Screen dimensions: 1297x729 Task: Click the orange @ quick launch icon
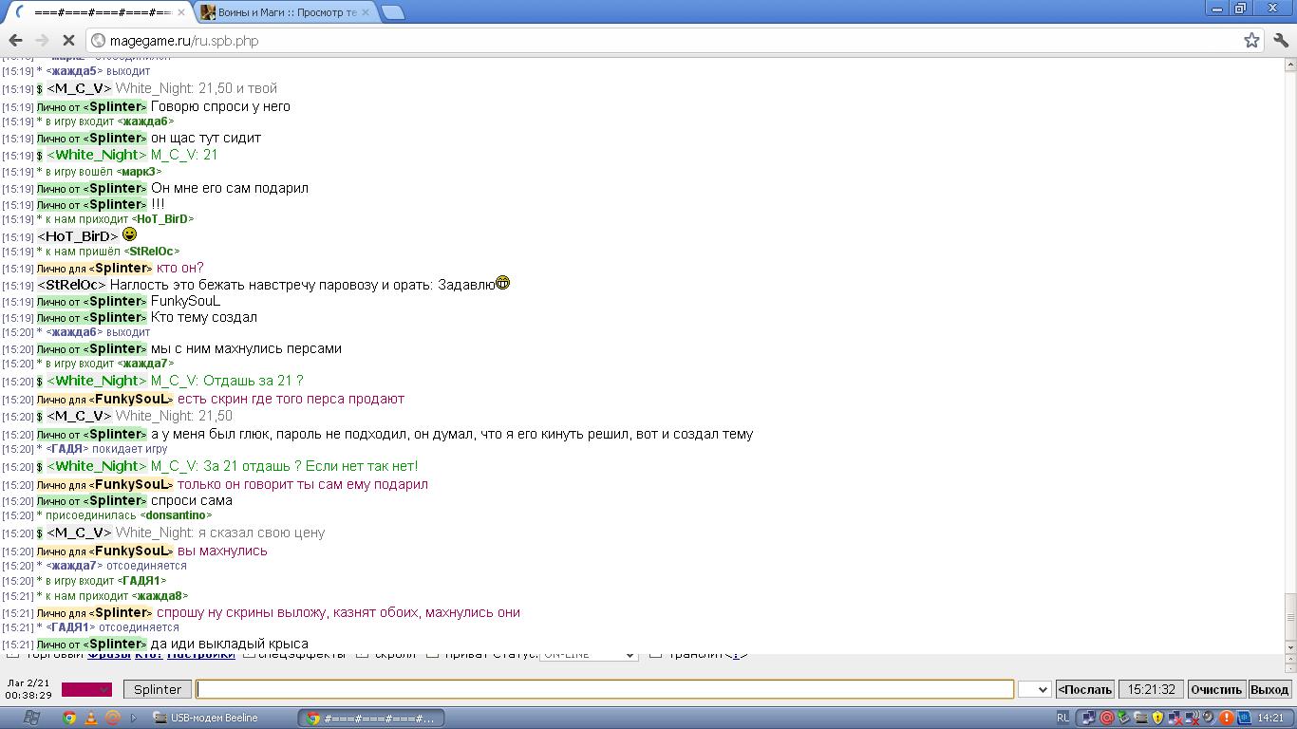click(x=112, y=719)
